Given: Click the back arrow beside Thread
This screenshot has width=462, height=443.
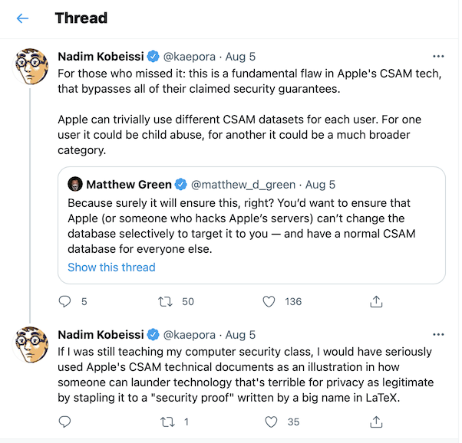Looking at the screenshot, I should coord(22,18).
